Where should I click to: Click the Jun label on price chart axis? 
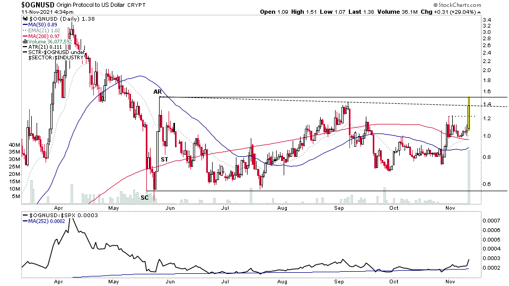point(170,208)
